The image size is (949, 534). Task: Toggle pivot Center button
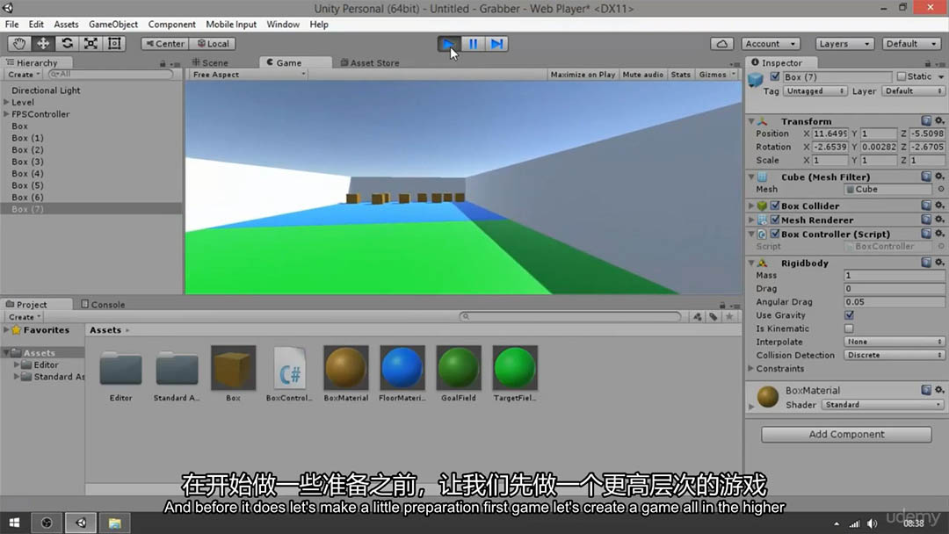(165, 44)
